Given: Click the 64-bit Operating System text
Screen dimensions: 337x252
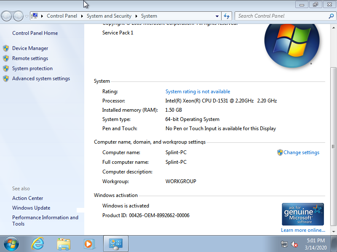Looking at the screenshot, I should pos(192,119).
